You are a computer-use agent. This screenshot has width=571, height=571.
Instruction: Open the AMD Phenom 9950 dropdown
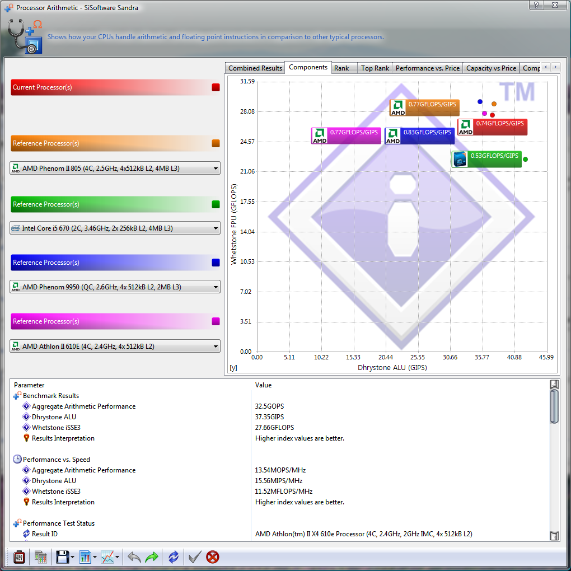[115, 287]
